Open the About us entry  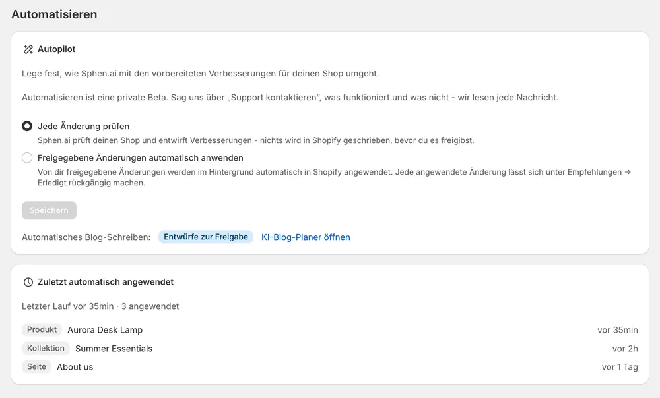75,367
